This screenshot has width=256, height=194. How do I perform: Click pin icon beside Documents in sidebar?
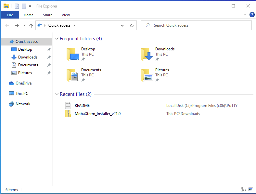pos(49,65)
